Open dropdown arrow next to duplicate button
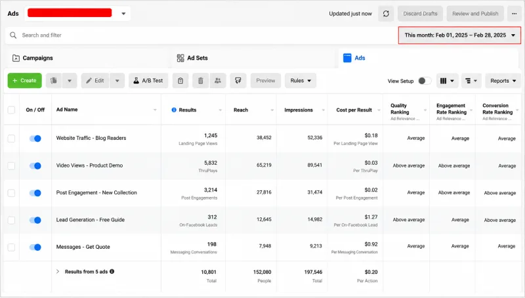The height and width of the screenshot is (298, 525). click(x=70, y=81)
